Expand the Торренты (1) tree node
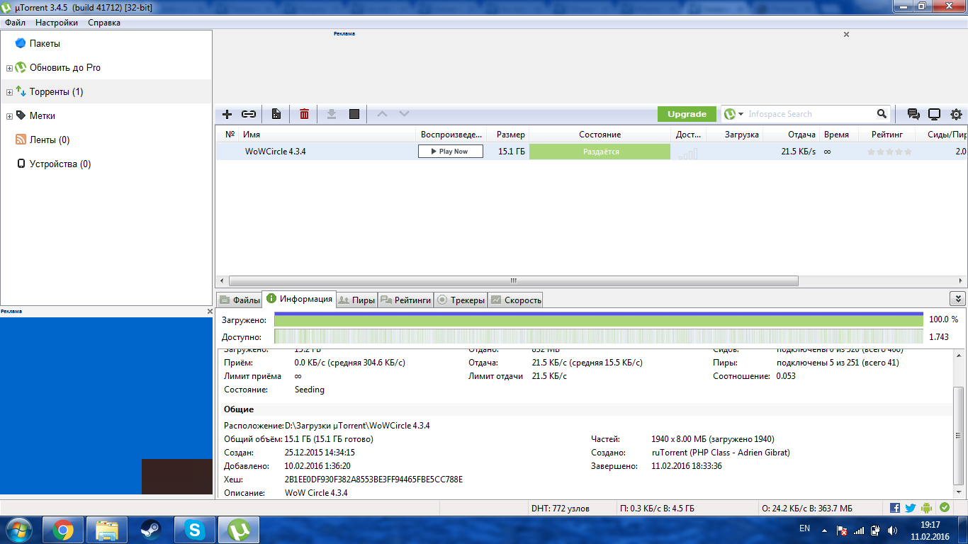The height and width of the screenshot is (544, 968). point(9,92)
